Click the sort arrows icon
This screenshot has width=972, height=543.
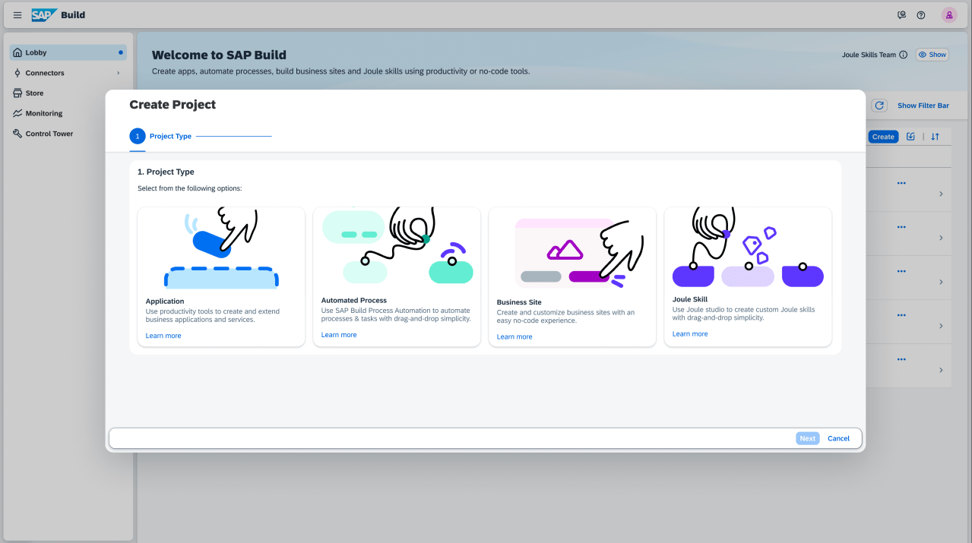(936, 137)
